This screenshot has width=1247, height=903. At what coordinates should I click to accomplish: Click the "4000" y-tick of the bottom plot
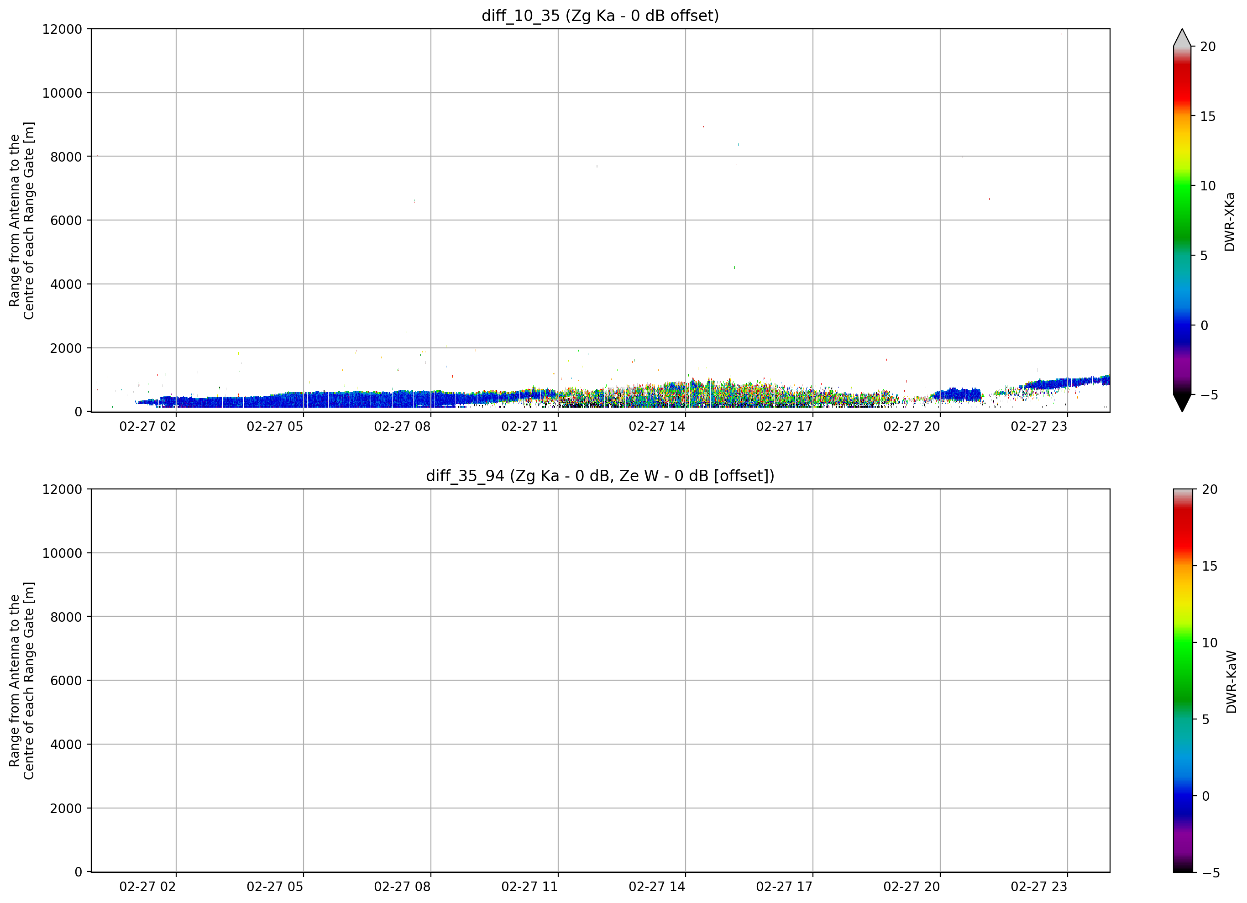(66, 745)
